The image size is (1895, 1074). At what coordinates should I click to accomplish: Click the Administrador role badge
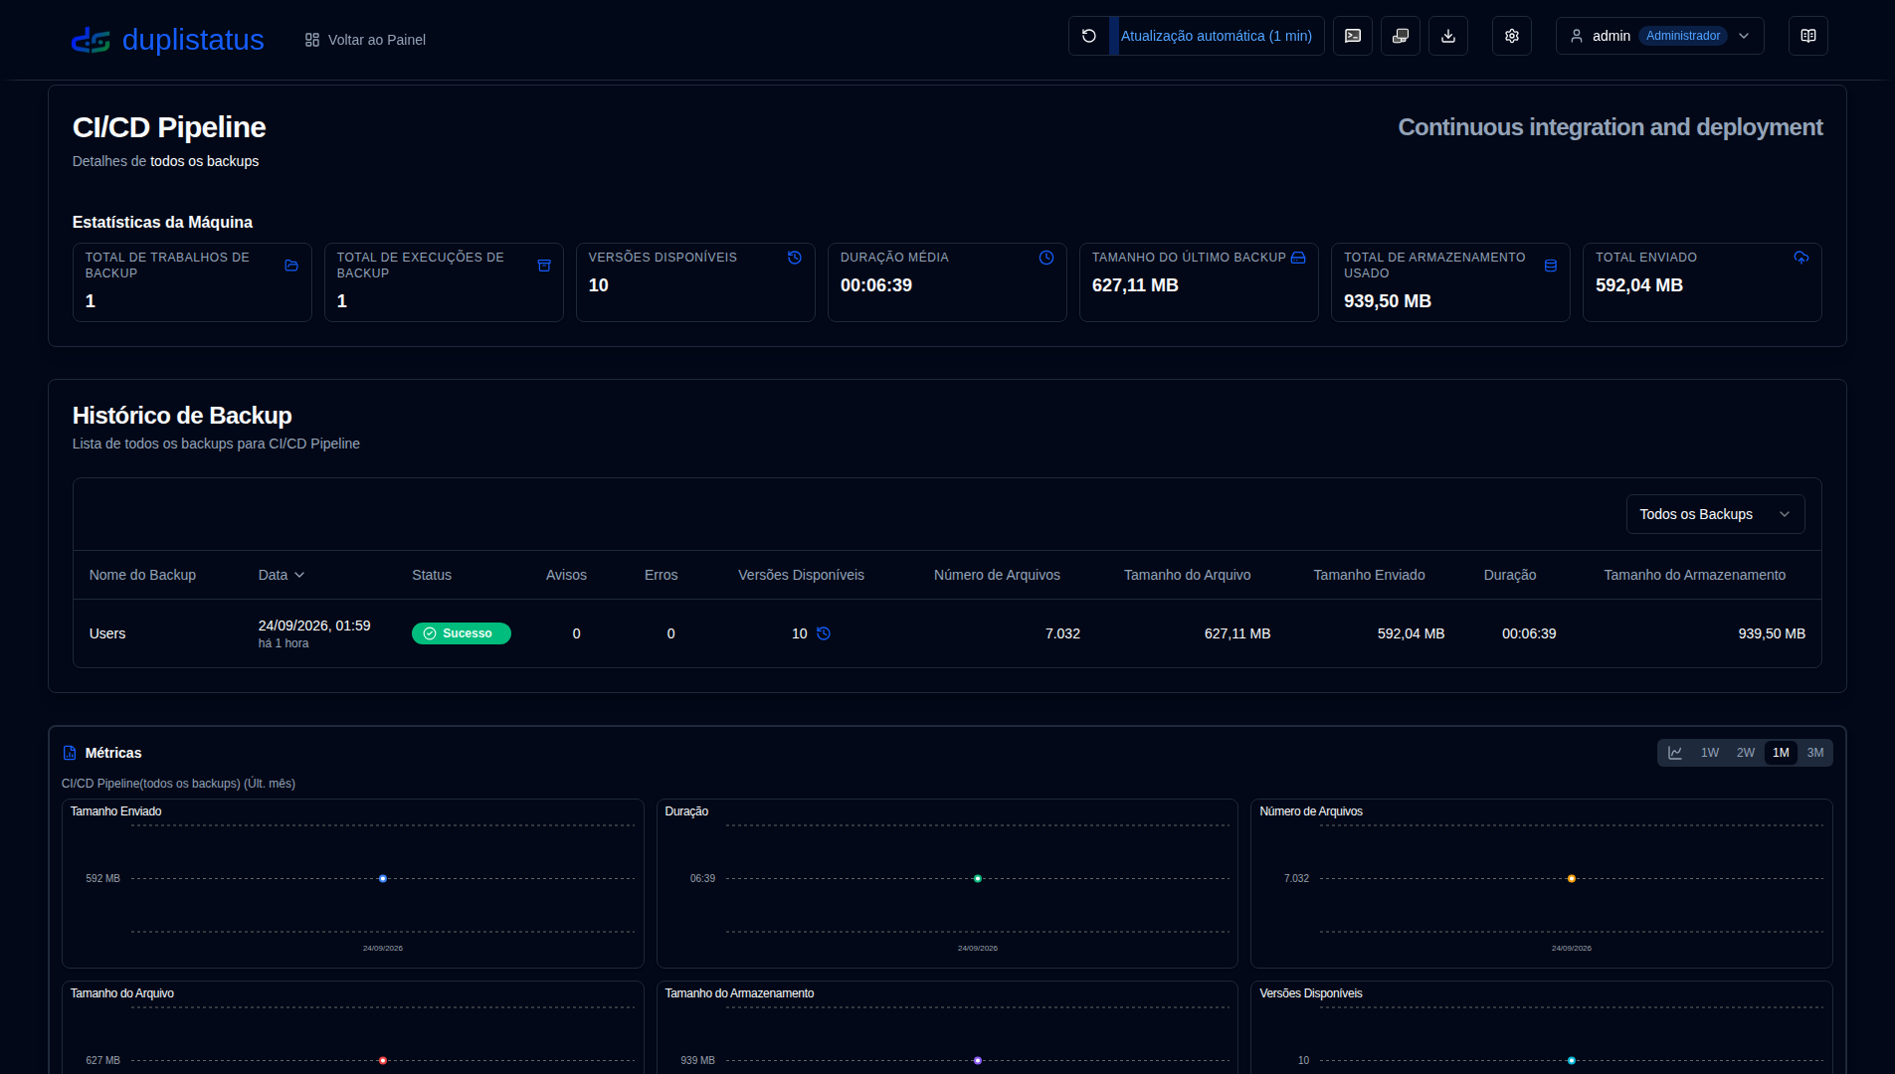[x=1683, y=36]
